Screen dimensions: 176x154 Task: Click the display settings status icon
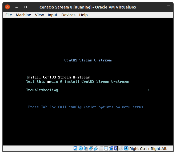[x=106, y=148]
